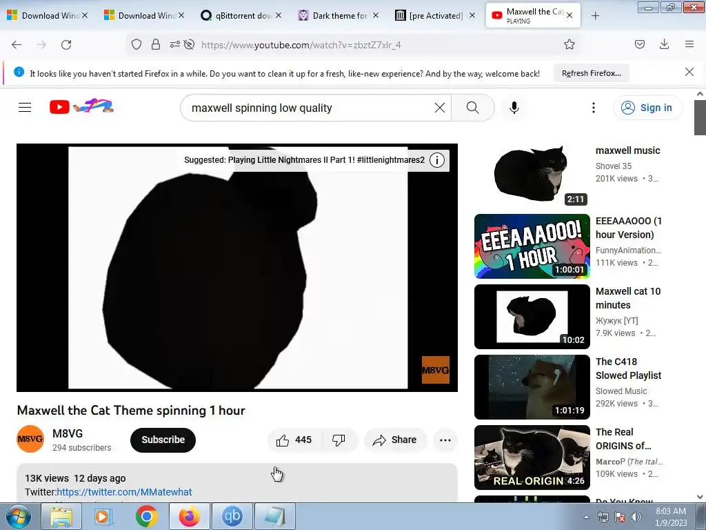Open The C418 Slowed Playlist thumbnail
706x530 pixels.
click(532, 386)
